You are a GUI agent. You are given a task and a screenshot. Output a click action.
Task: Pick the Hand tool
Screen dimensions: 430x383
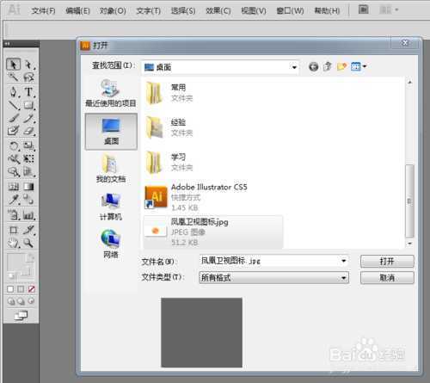tap(14, 243)
